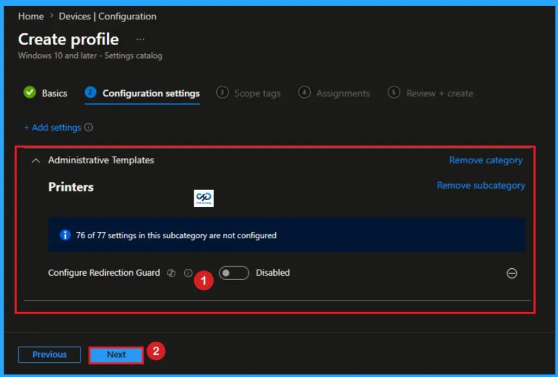Click Remove subcategory link
The height and width of the screenshot is (377, 558).
481,186
